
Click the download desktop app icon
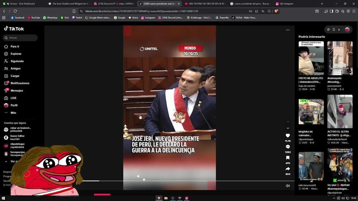tap(339, 29)
